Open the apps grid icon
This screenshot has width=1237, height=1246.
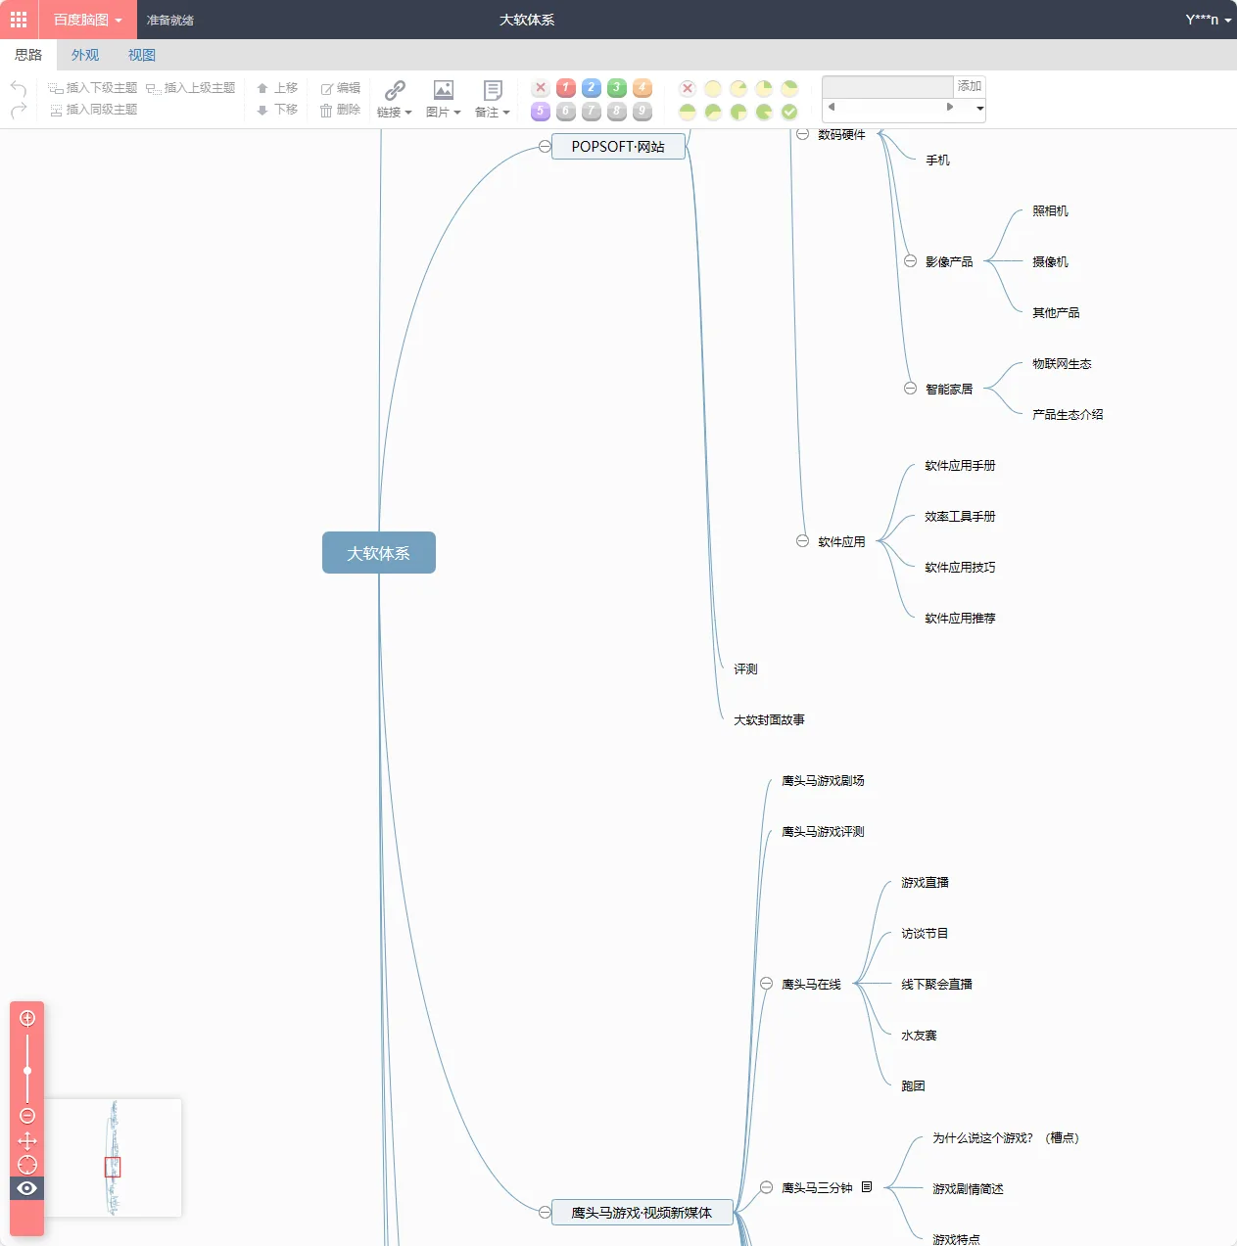pyautogui.click(x=19, y=20)
